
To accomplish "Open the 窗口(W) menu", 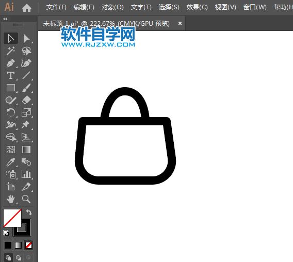I will tap(255, 7).
